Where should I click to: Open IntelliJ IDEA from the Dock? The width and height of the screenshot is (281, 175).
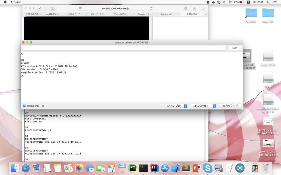pyautogui.click(x=154, y=168)
